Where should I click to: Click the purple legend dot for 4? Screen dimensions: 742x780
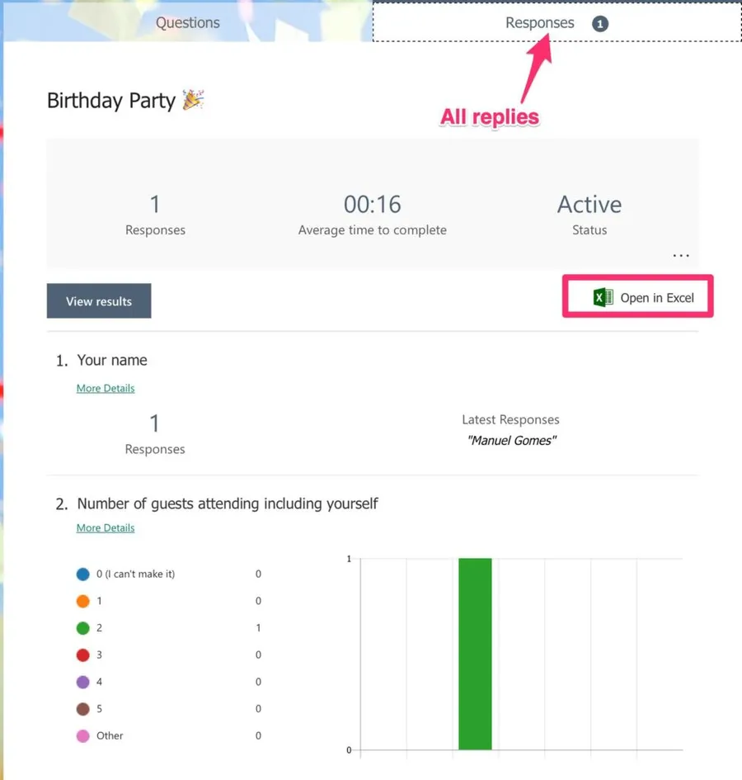click(82, 682)
